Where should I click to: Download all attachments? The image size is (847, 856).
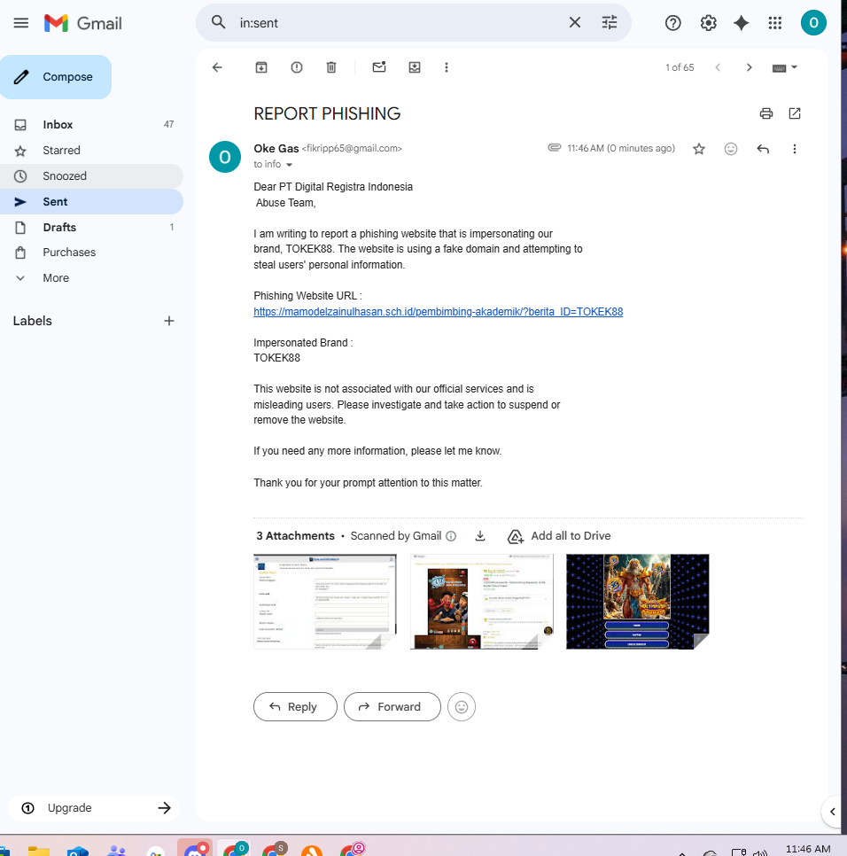coord(480,536)
